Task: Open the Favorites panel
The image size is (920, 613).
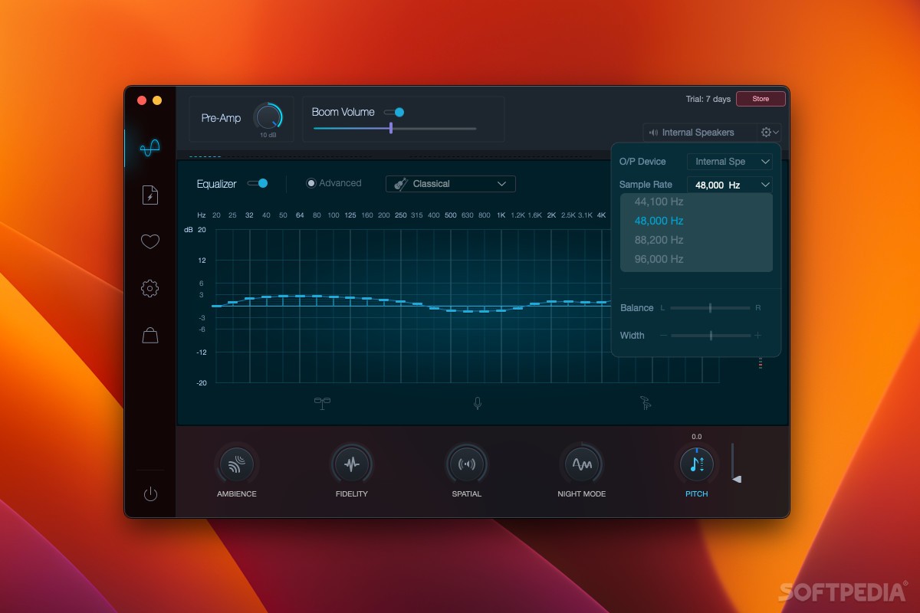Action: [x=149, y=241]
